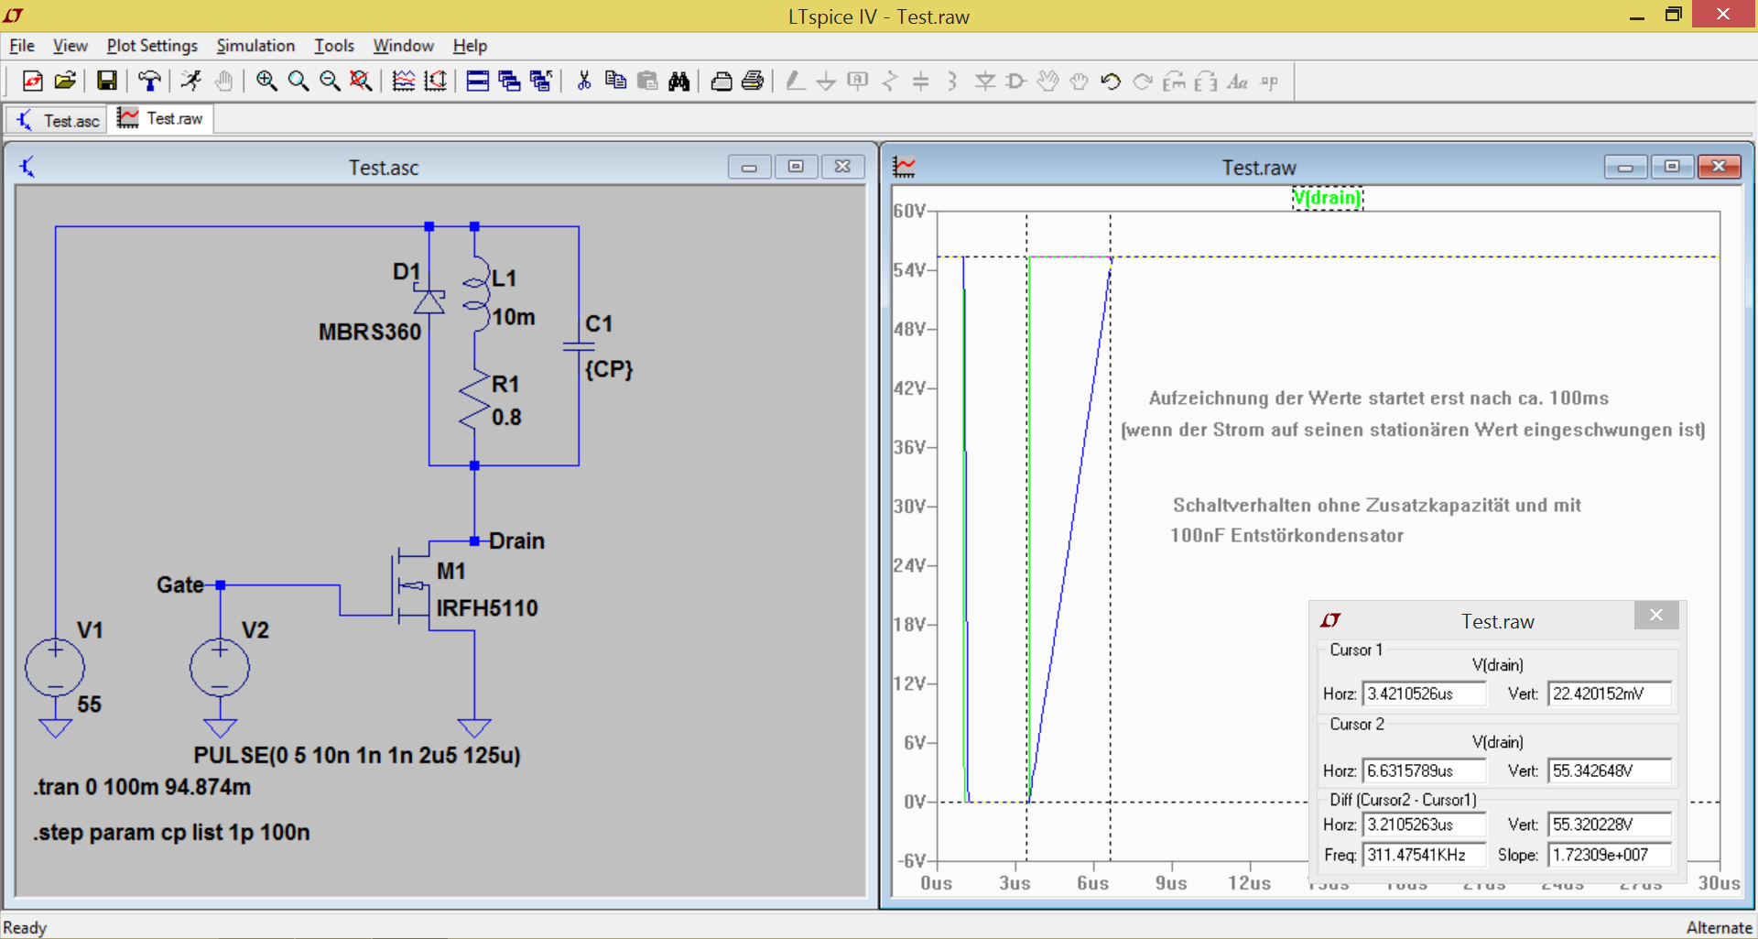The width and height of the screenshot is (1758, 939).
Task: Click the .tran 0 100m 94.874m directive
Action: pyautogui.click(x=142, y=788)
